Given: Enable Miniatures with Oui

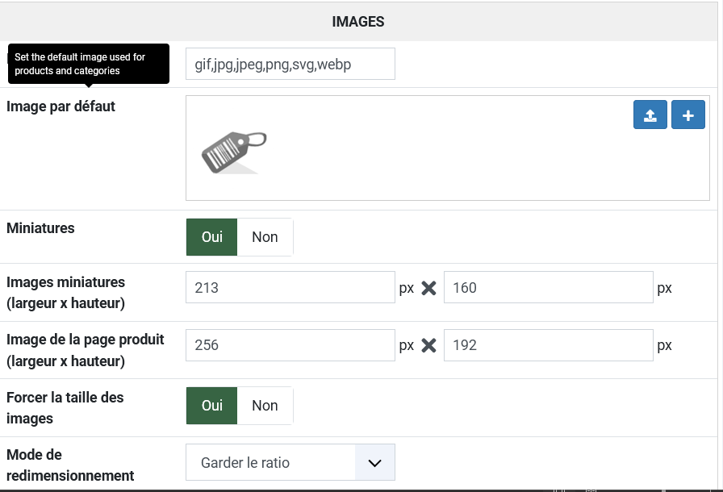Looking at the screenshot, I should [x=212, y=237].
